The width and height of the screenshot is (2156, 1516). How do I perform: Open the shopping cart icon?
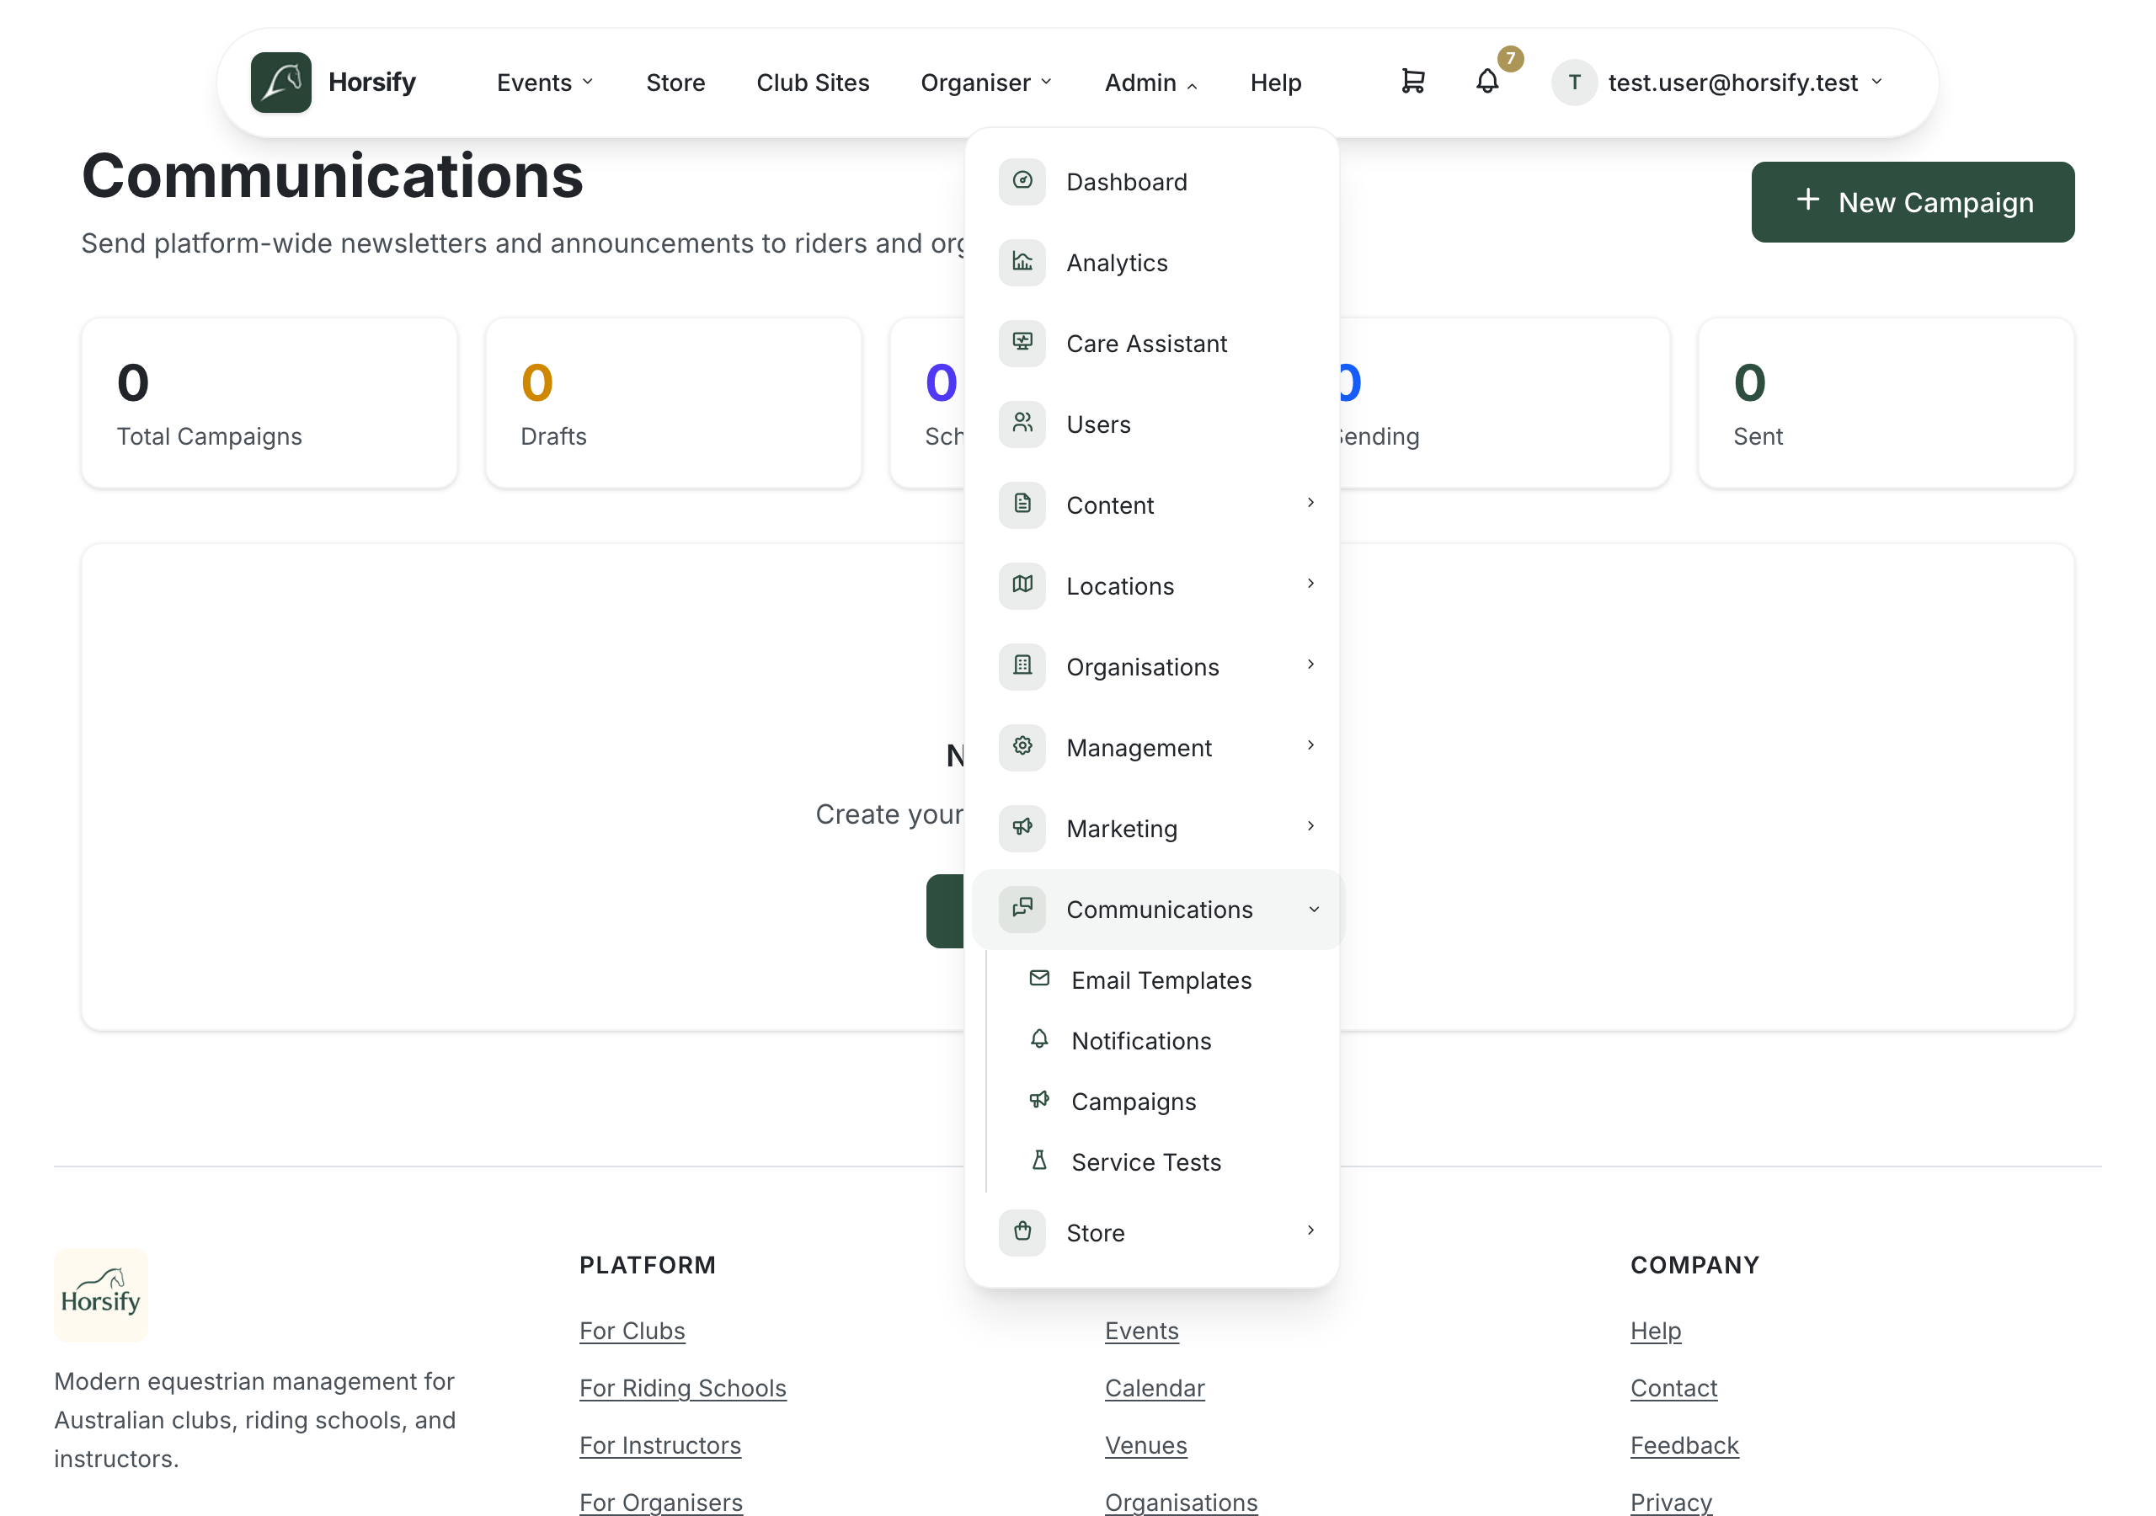[1412, 82]
